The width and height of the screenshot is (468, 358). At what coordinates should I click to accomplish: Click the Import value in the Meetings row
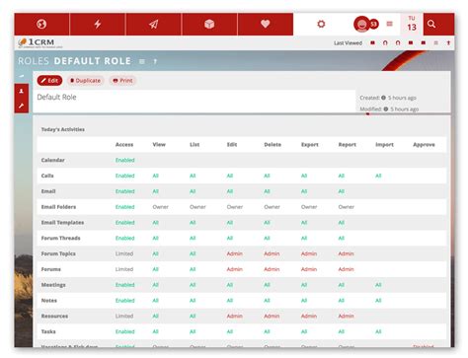point(378,285)
